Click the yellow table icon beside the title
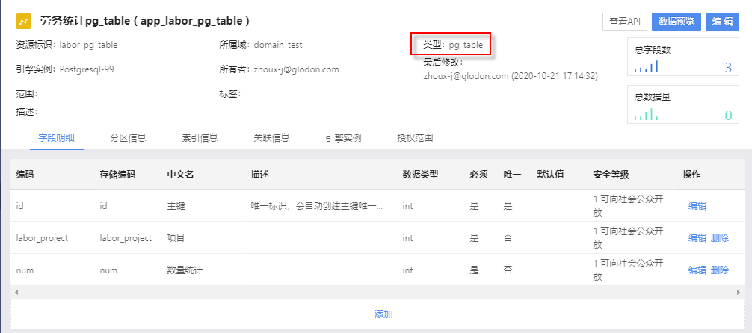Screen dimensions: 752x333 (23, 21)
